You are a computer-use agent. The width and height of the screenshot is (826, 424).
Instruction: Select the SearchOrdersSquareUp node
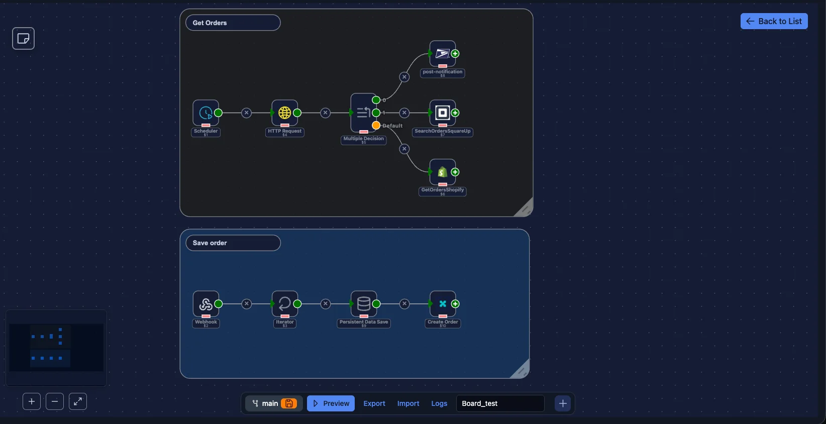(x=443, y=113)
